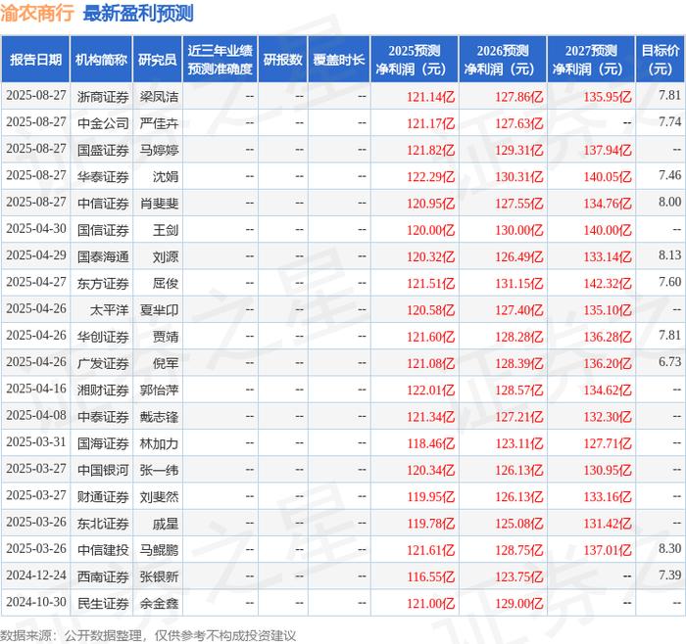Viewport: 686px width, 644px height.
Task: Select the 国盛证券 institution cell
Action: [103, 150]
